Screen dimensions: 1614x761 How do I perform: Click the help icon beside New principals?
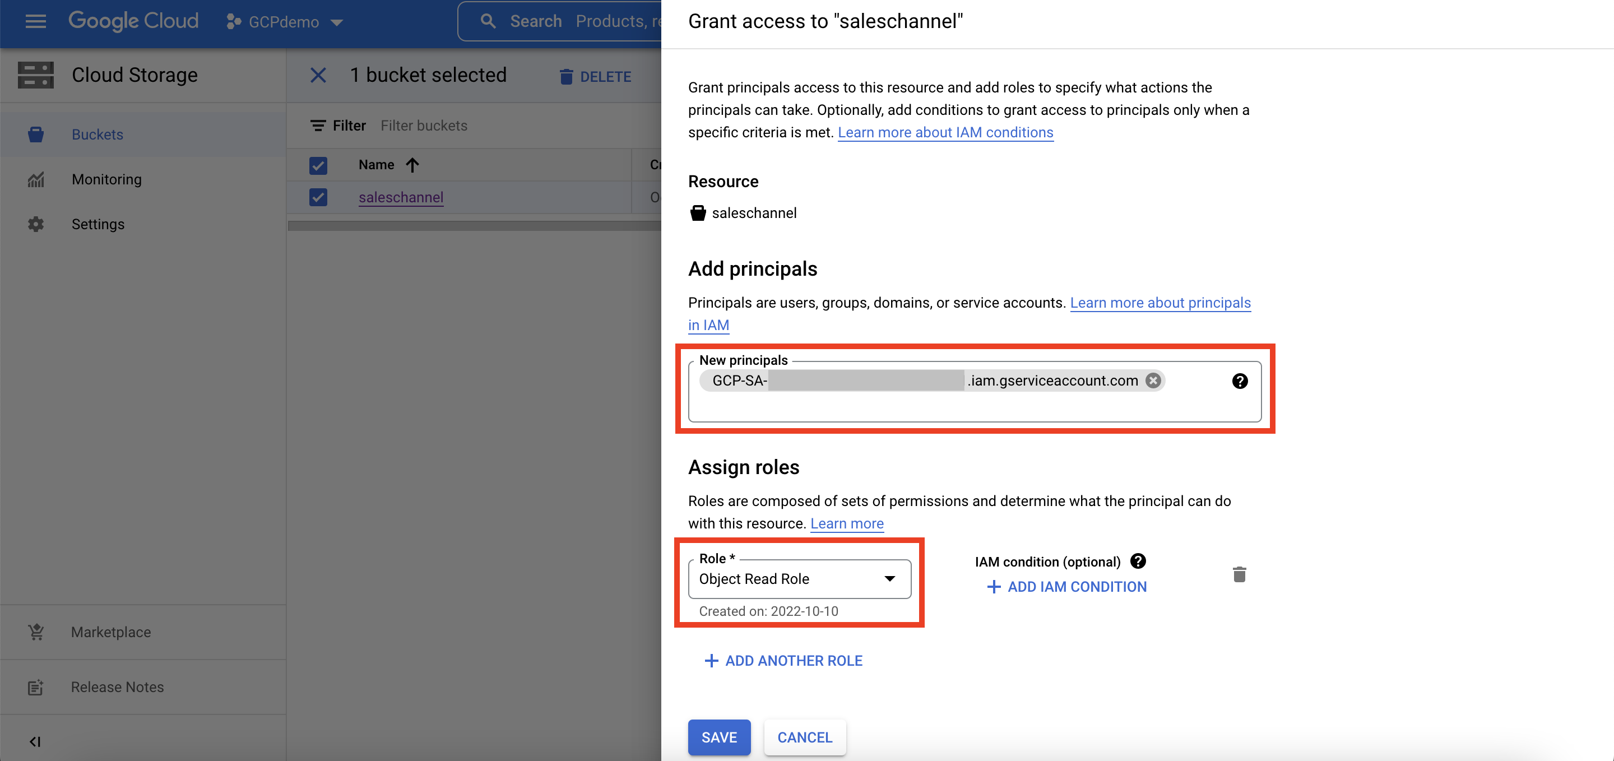click(1240, 380)
